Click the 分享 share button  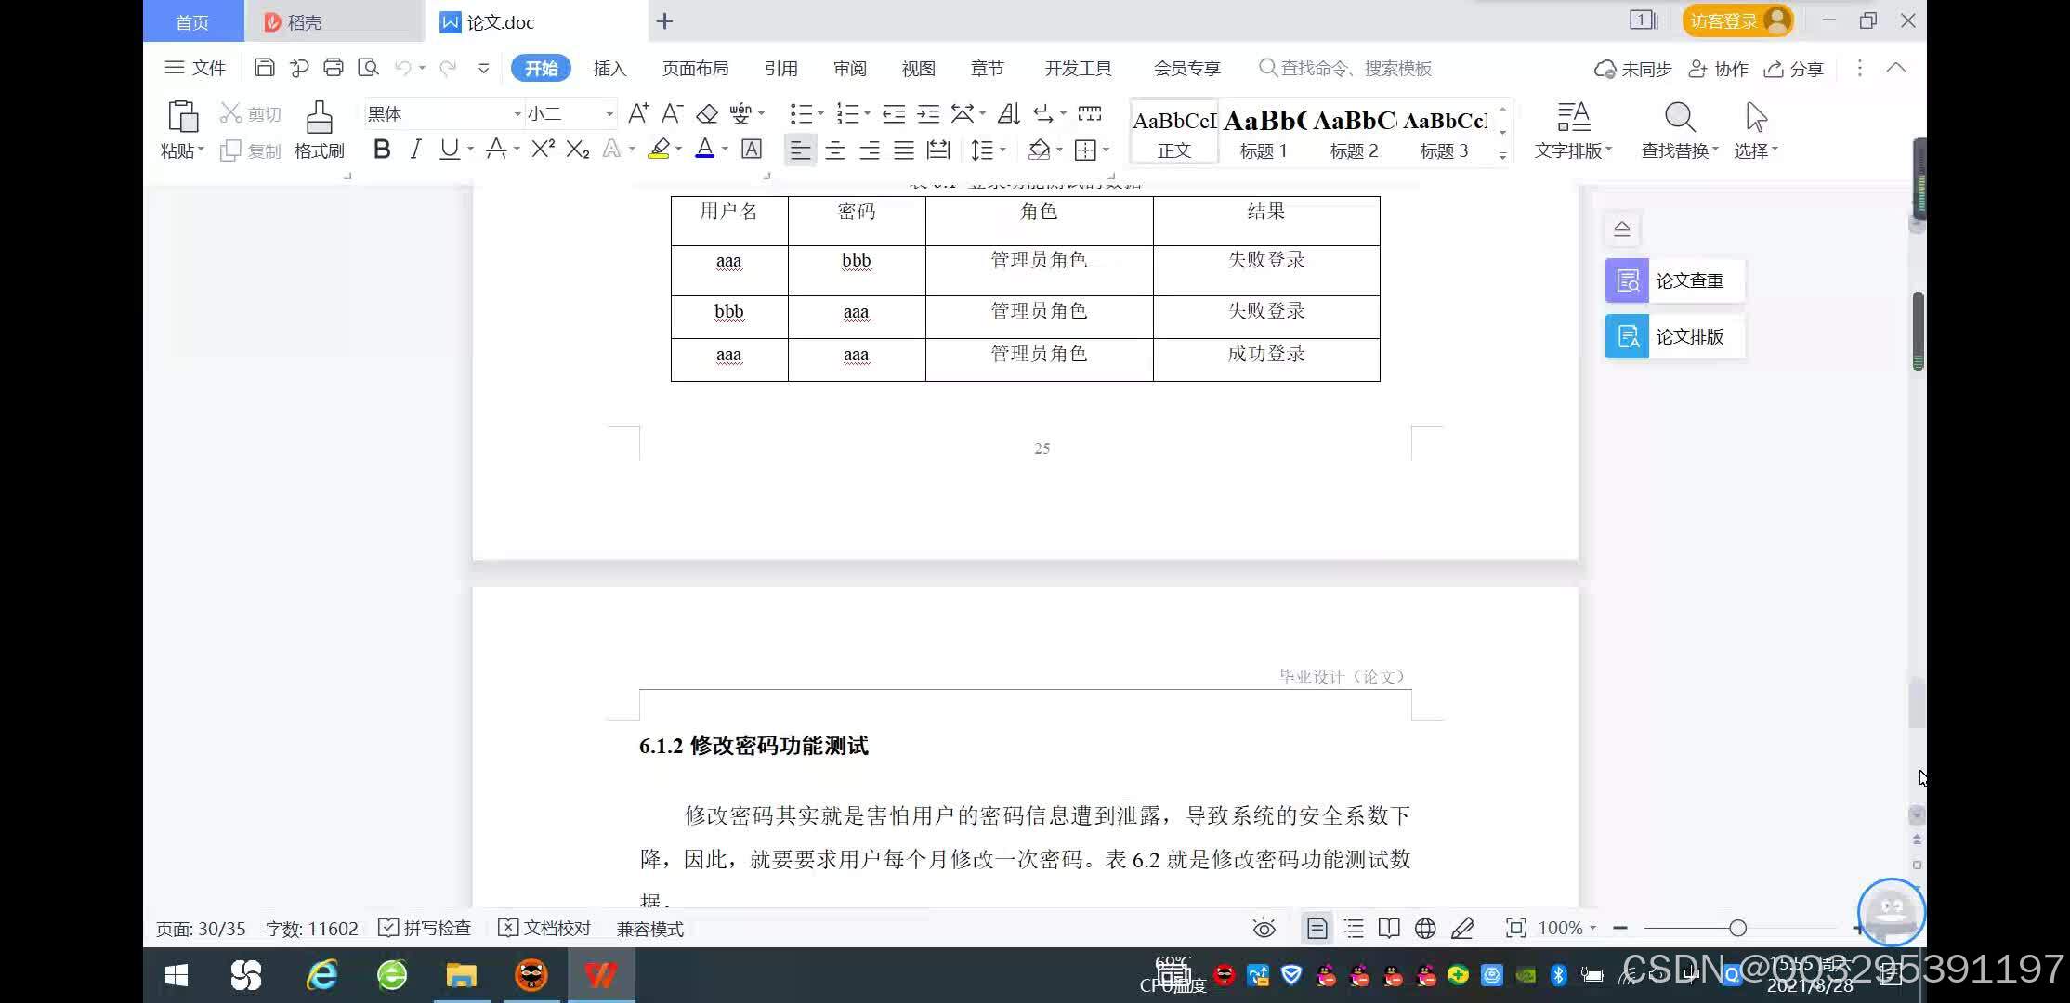pyautogui.click(x=1794, y=69)
